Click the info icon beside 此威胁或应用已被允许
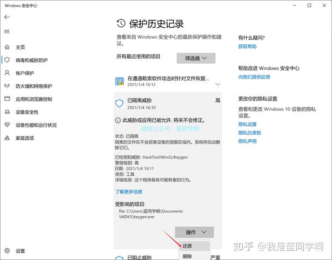Image resolution: width=332 pixels, height=260 pixels. 118,120
